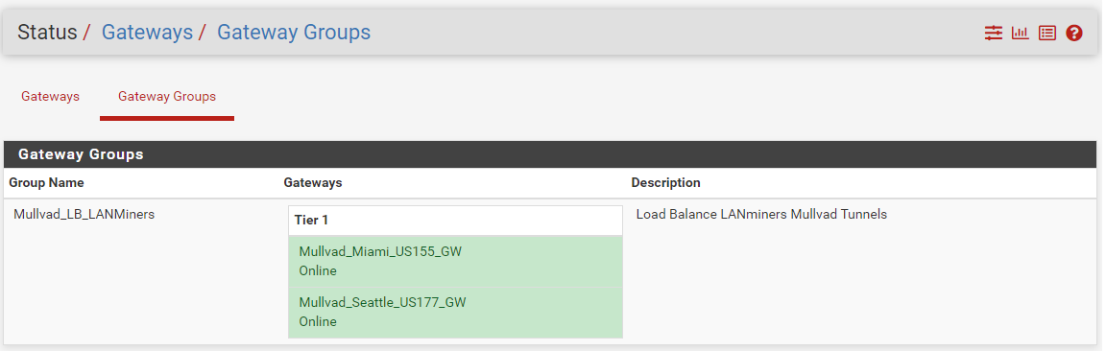1106x351 pixels.
Task: Click the Description column header
Action: click(666, 182)
